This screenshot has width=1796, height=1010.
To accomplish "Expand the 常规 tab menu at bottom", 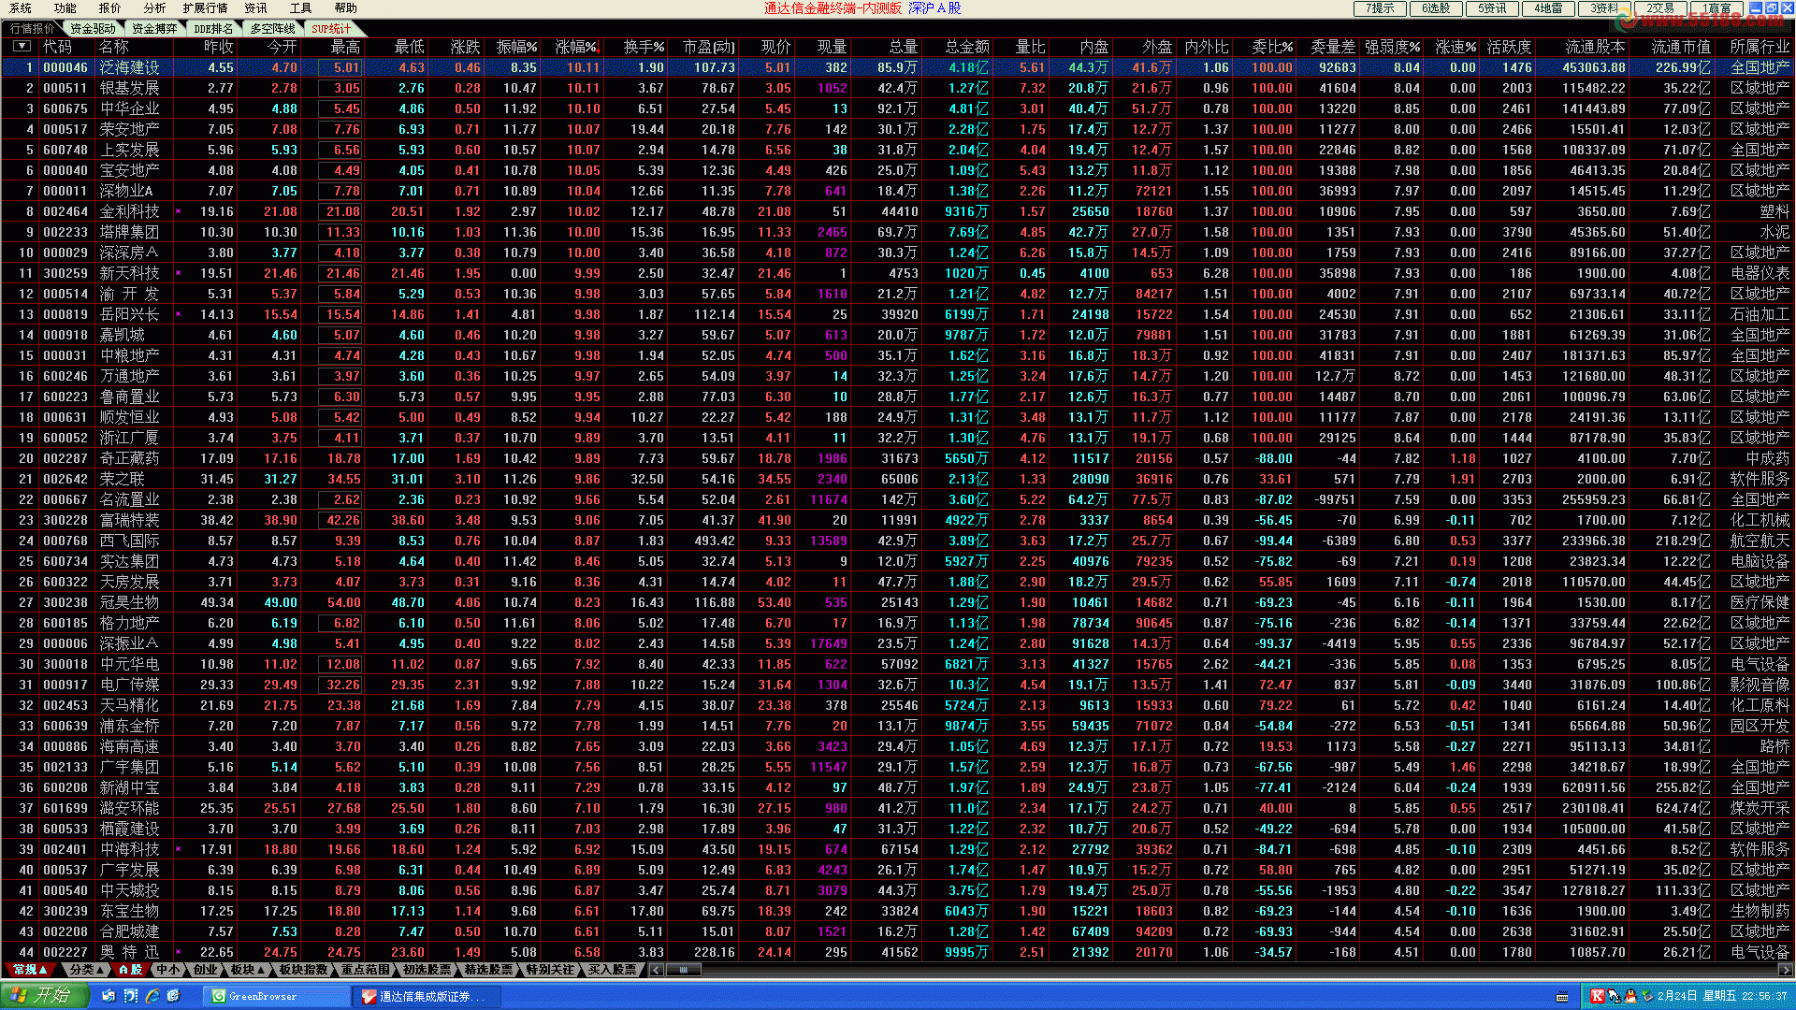I will tap(32, 970).
